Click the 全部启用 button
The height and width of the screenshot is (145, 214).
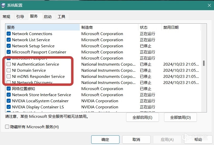[142, 117]
